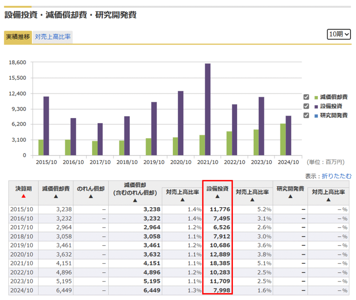Uncheck the 減価償却費 legend checkbox

tap(306, 97)
